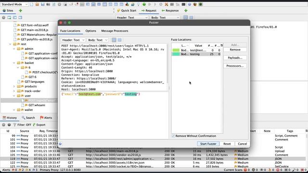Collapse the wallet folder in Sites tree

pyautogui.click(x=14, y=110)
